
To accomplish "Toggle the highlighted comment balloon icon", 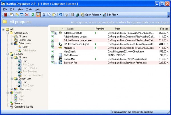I will [x=38, y=15].
